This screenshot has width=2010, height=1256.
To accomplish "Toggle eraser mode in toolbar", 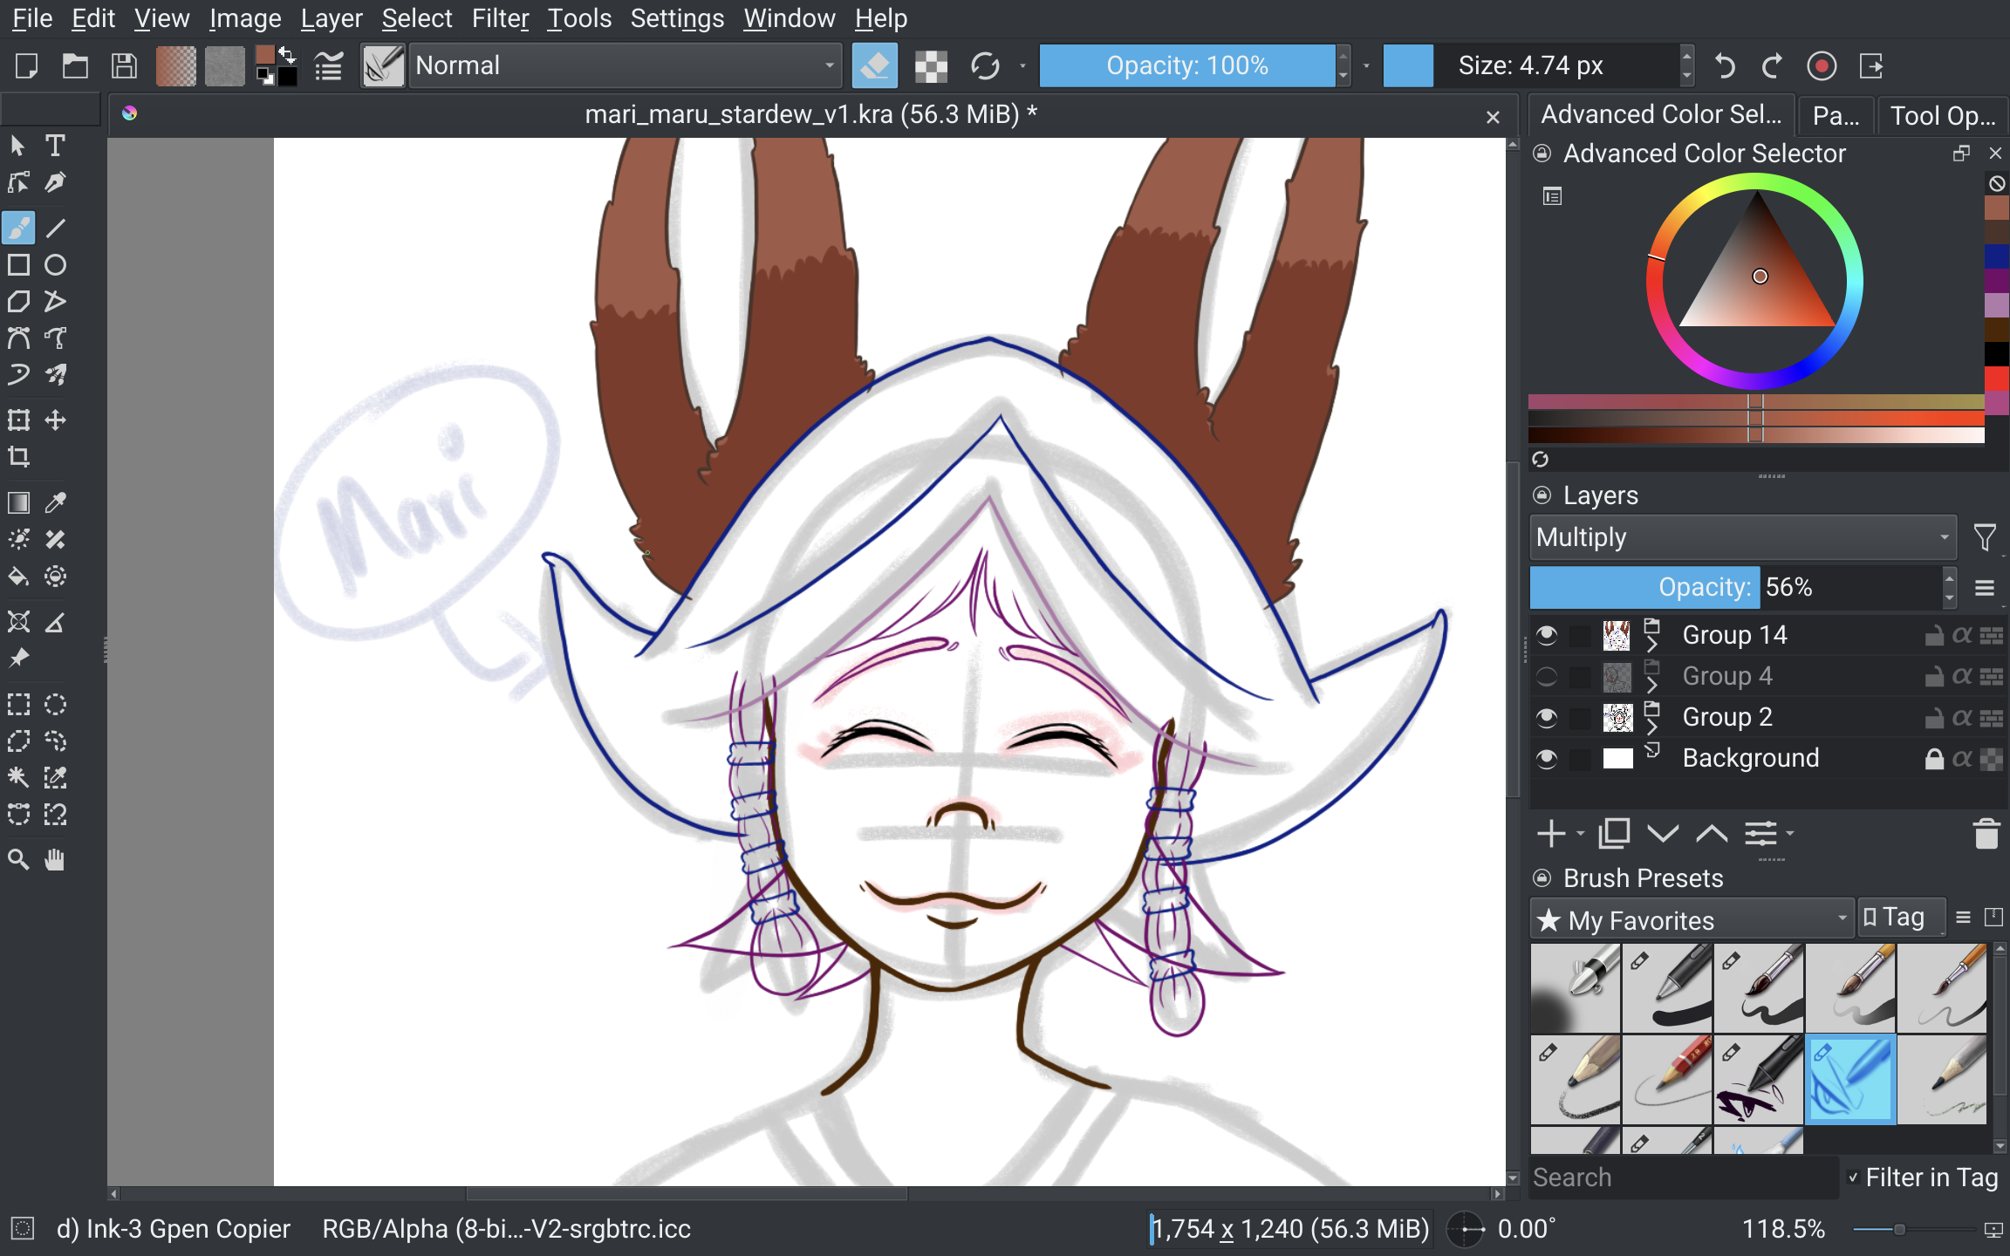I will tap(875, 66).
